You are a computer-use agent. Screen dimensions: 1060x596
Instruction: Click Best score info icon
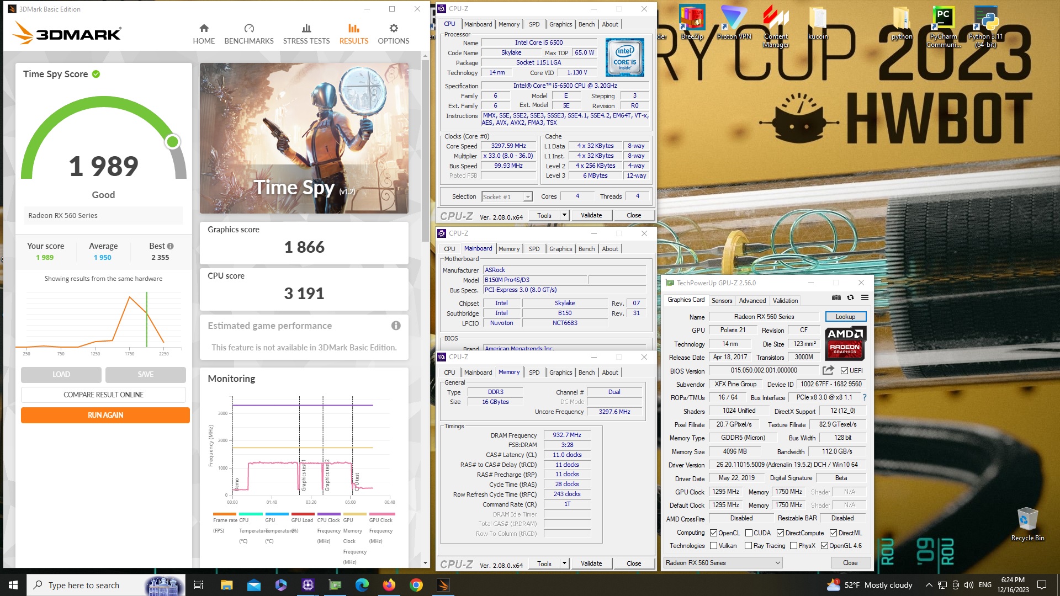pos(170,246)
